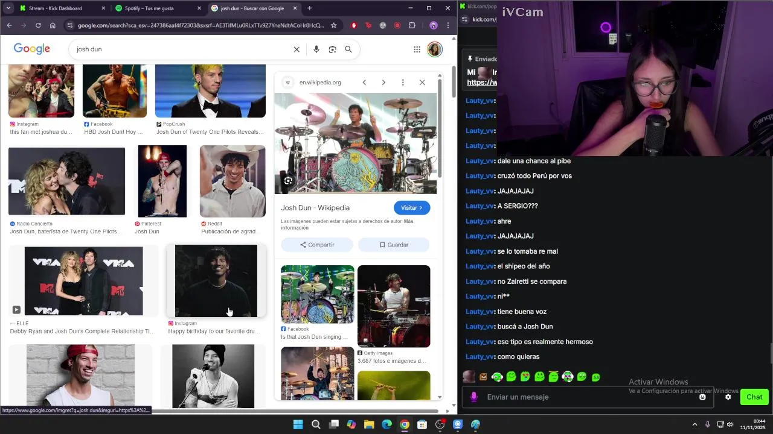
Task: Open the Facebook HBD Josh Dun image
Action: (115, 91)
